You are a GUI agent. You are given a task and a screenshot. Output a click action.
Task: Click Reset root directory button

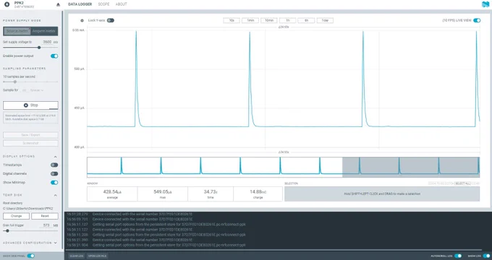[45, 216]
